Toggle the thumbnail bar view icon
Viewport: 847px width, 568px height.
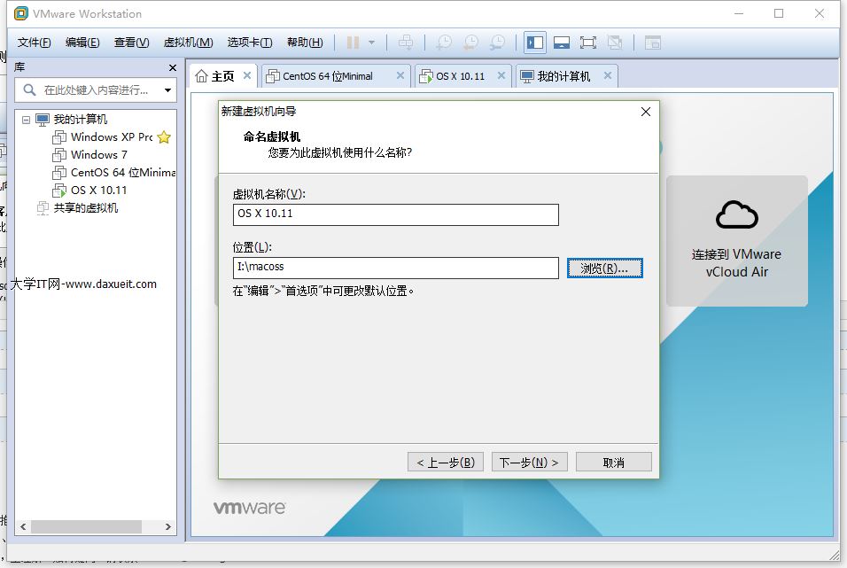562,43
